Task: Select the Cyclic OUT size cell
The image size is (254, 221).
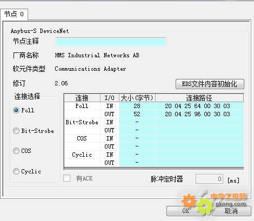Action: (137, 163)
